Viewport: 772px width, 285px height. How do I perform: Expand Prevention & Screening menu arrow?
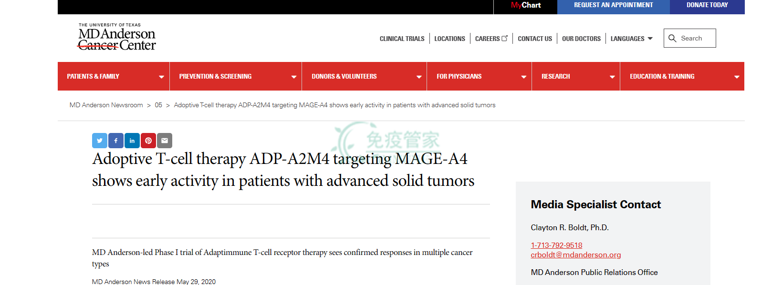pyautogui.click(x=294, y=77)
